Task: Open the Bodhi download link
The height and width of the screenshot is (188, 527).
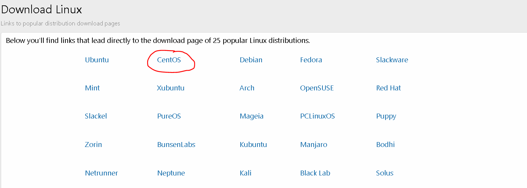Action: 386,144
